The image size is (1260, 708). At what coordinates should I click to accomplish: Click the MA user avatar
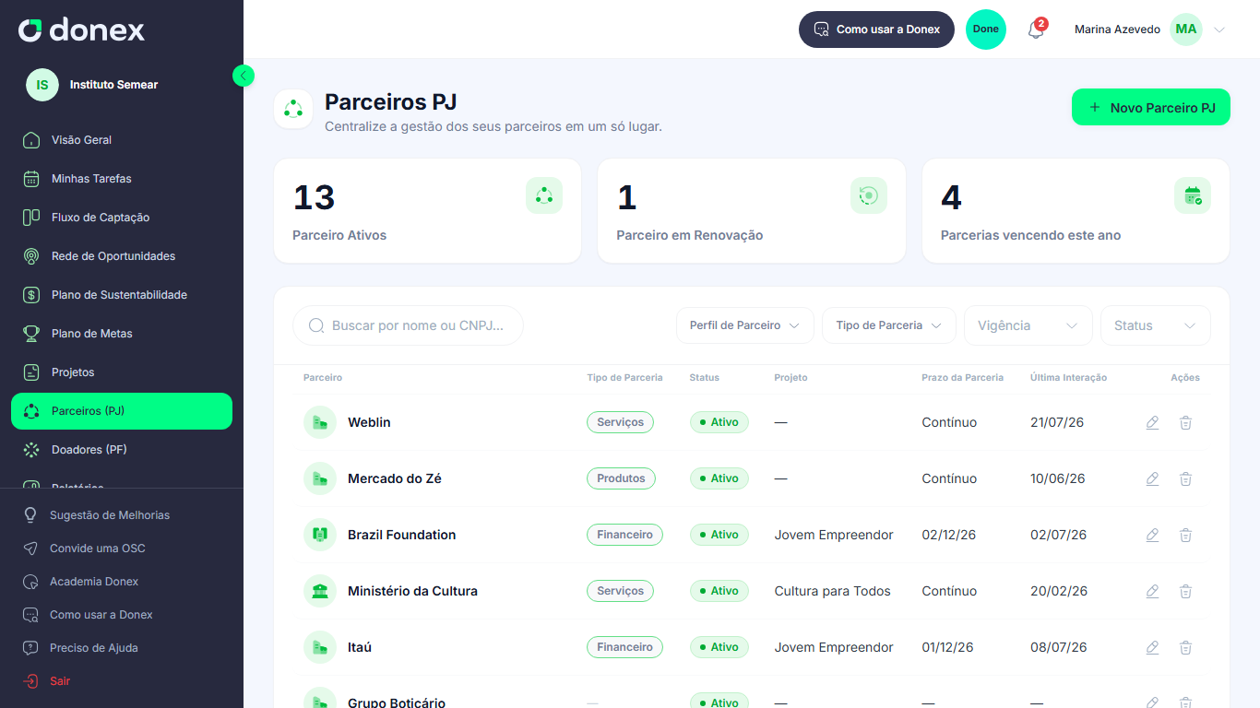(x=1186, y=29)
